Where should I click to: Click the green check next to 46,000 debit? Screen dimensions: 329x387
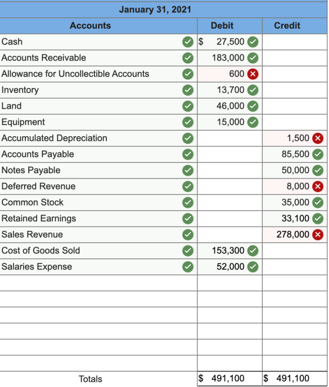click(x=253, y=106)
